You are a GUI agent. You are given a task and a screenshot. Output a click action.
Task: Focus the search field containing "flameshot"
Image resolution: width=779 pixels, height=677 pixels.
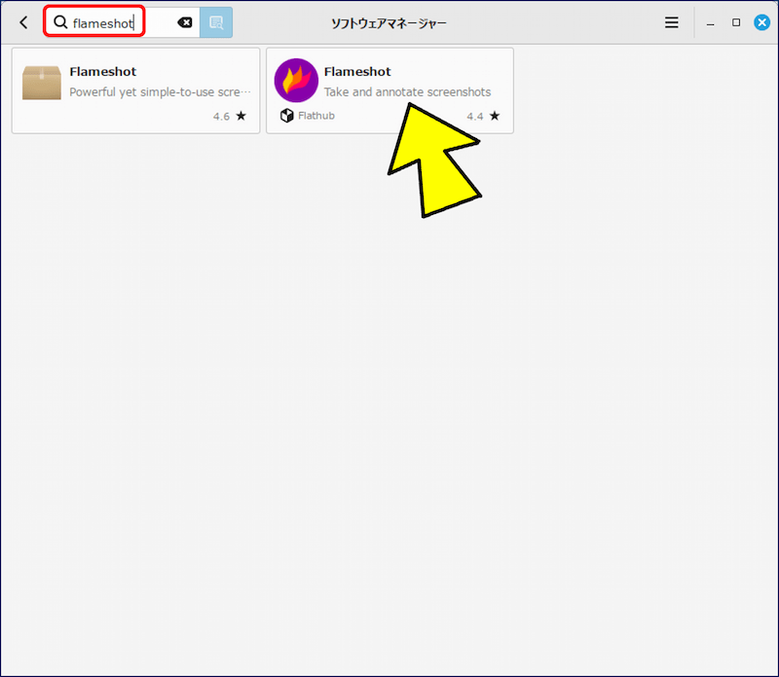click(107, 22)
